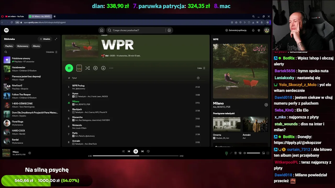The width and height of the screenshot is (335, 188).
Task: Enable shuffle for the WPR album
Action: 87,68
